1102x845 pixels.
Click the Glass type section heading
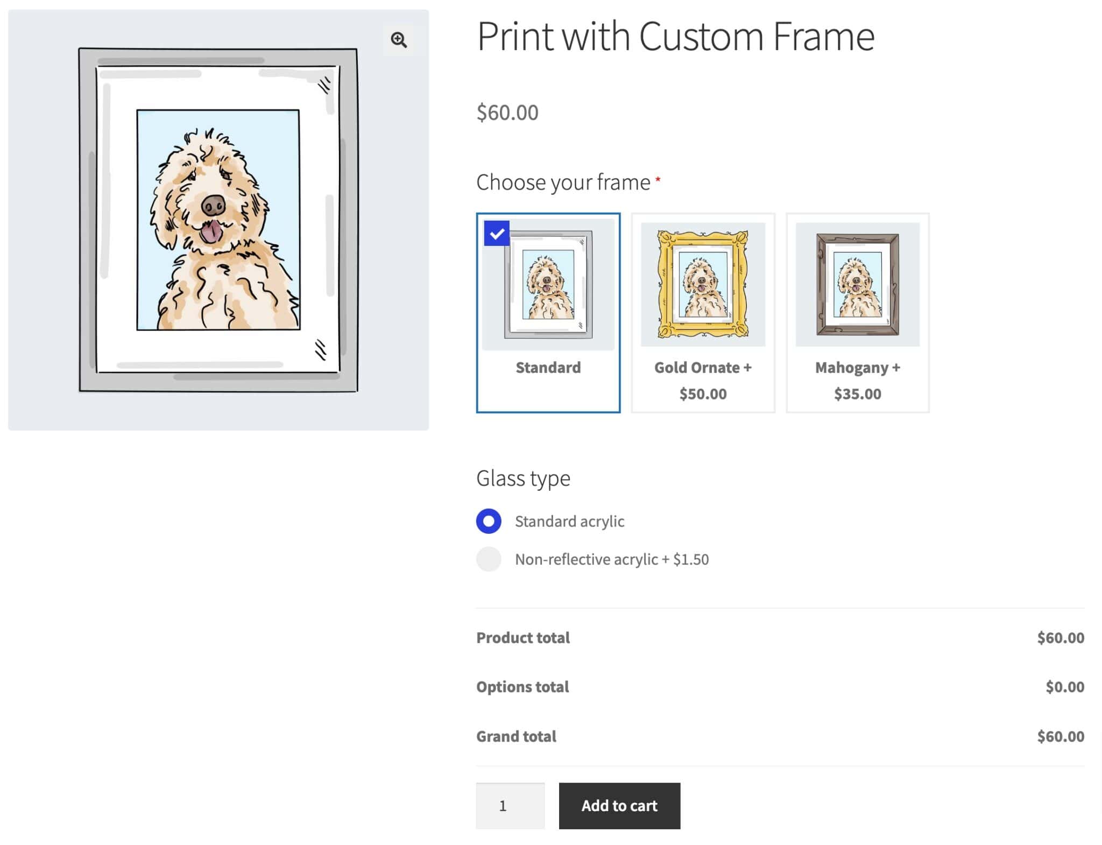[523, 477]
